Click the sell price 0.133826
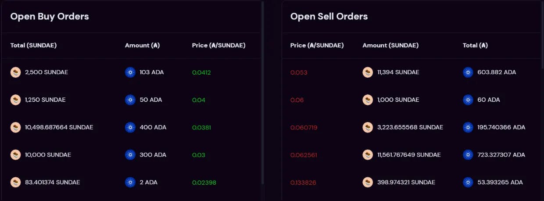Screen dimensions: 544x201 (x=304, y=183)
